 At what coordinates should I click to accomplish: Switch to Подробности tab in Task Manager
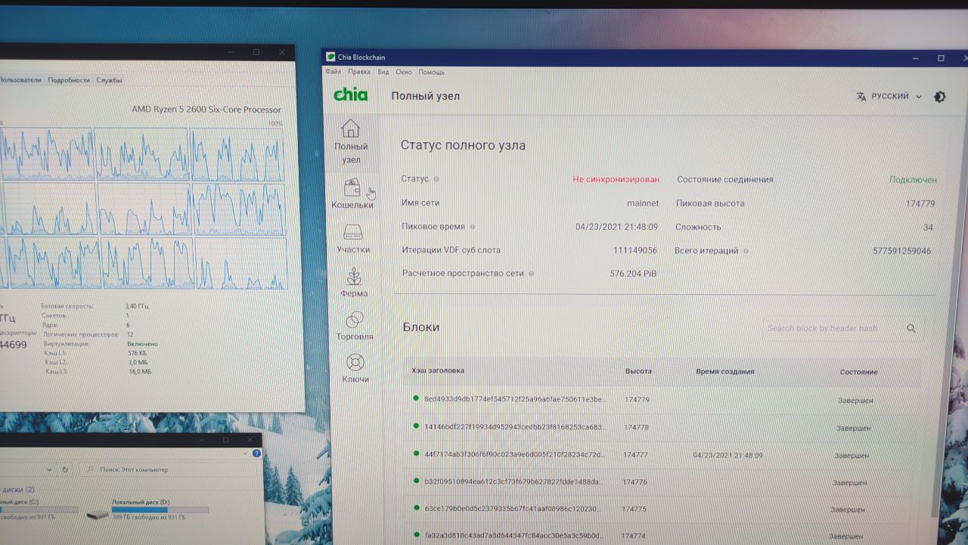(x=69, y=79)
